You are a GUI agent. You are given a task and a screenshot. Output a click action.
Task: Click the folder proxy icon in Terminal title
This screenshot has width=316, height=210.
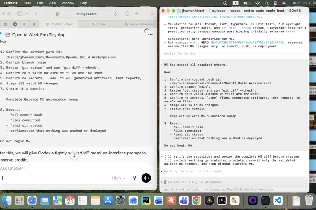(x=179, y=11)
